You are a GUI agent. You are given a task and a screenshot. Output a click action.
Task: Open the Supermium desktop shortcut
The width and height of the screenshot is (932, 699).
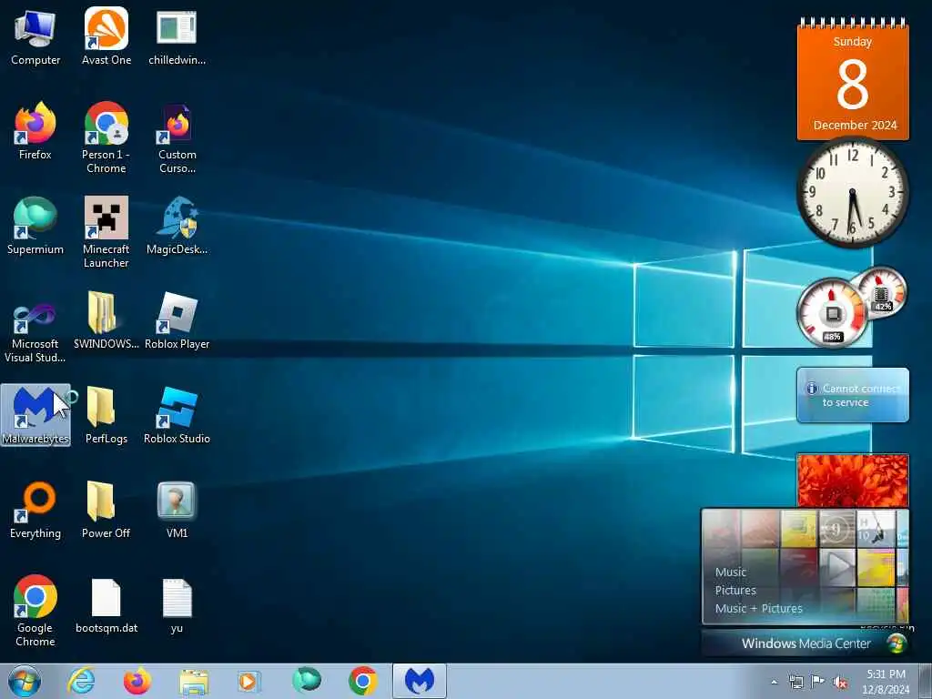point(35,227)
